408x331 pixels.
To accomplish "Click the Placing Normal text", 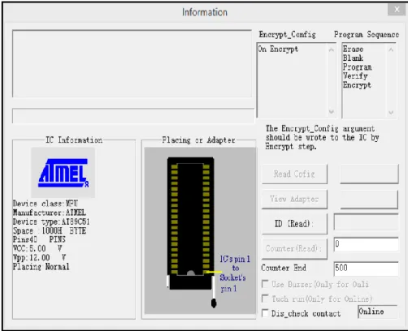I will click(41, 267).
